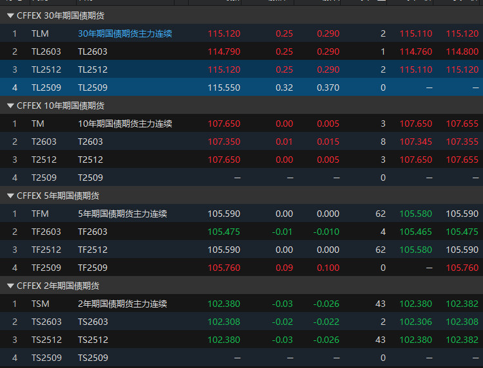
Task: Click the 107.355 ask of T2603
Action: tap(462, 142)
